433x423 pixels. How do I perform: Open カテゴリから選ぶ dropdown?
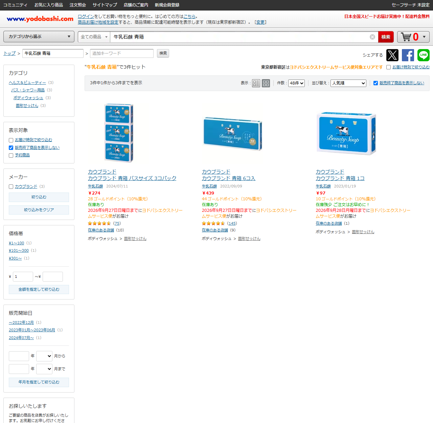click(39, 37)
